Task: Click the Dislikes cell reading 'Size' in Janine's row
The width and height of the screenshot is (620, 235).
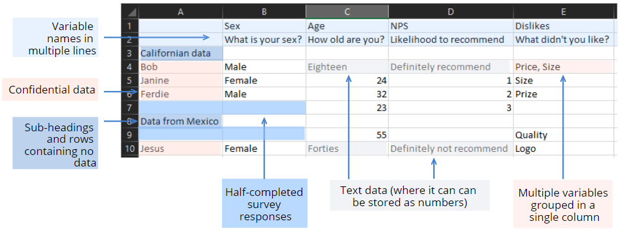Action: (564, 81)
